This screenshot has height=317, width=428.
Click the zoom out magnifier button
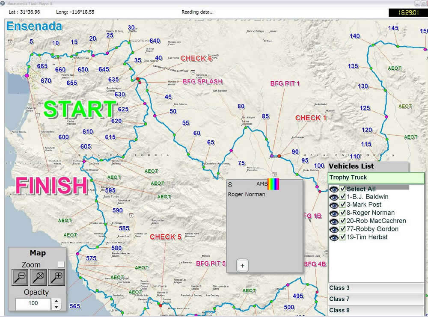20,277
